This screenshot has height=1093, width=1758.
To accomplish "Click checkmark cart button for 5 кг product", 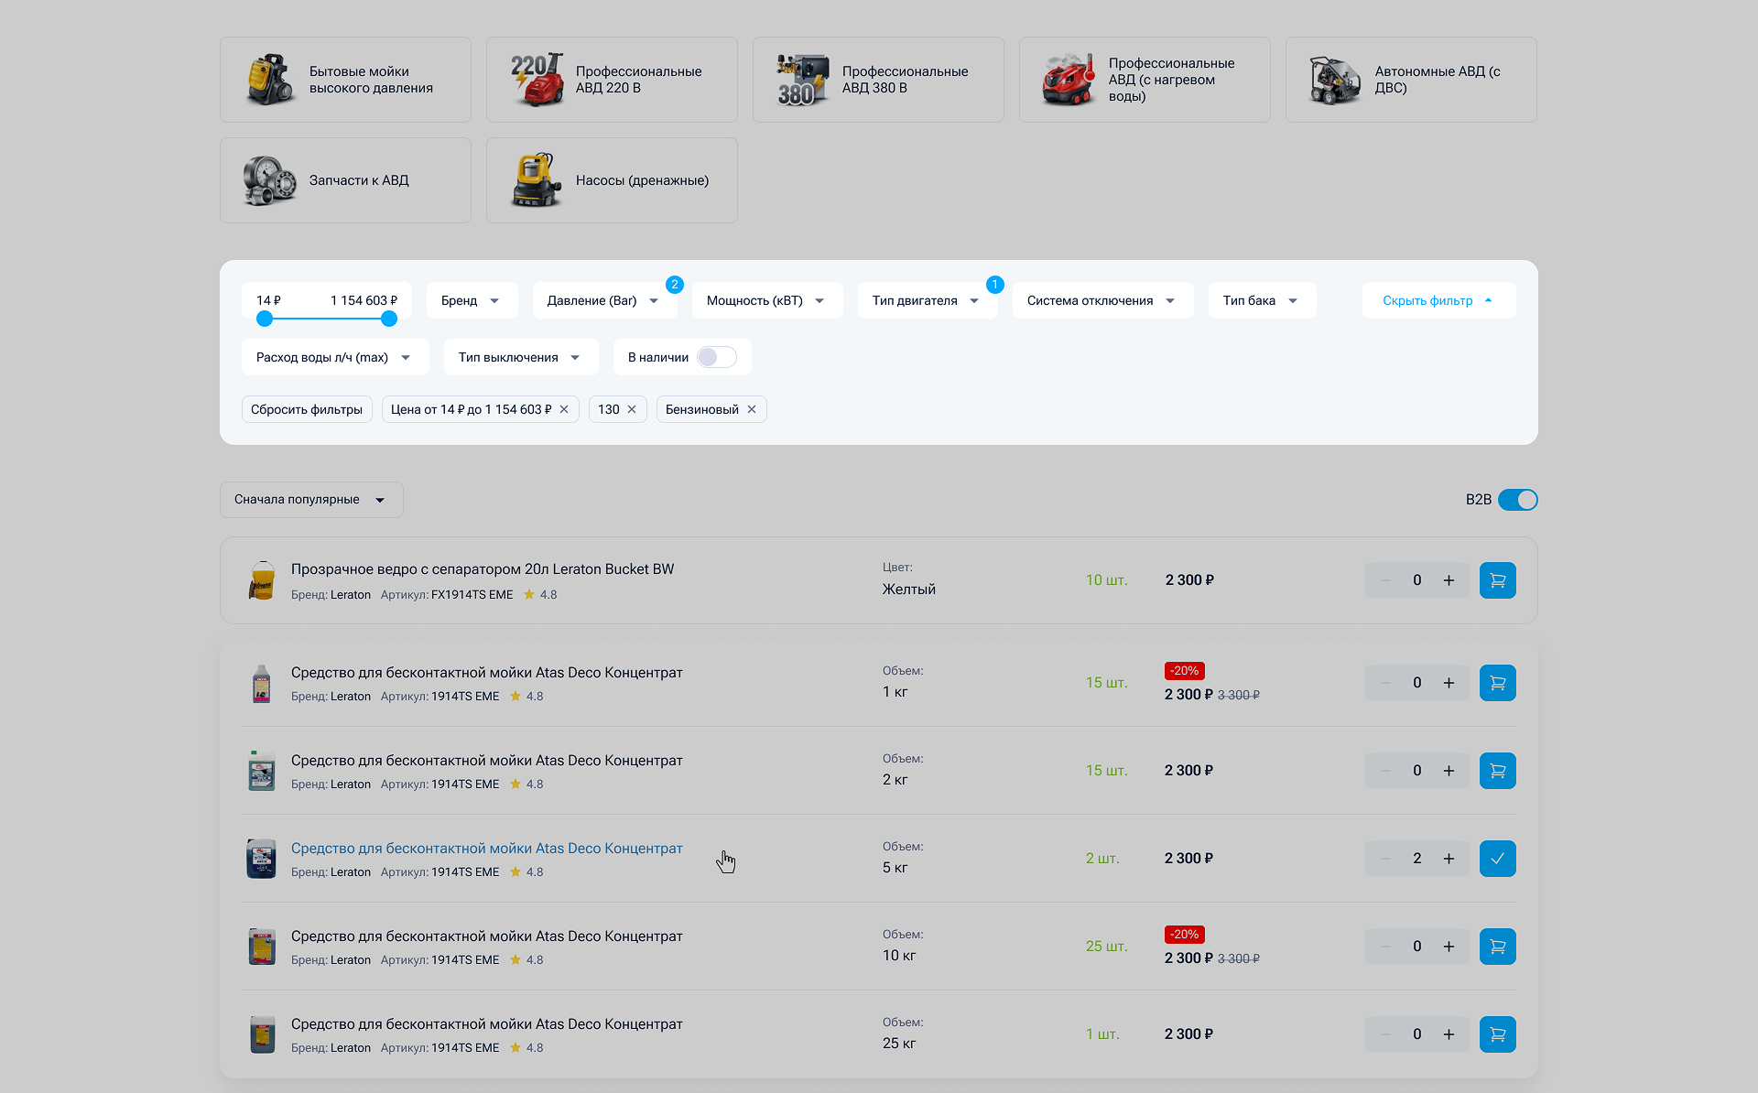I will click(x=1497, y=859).
